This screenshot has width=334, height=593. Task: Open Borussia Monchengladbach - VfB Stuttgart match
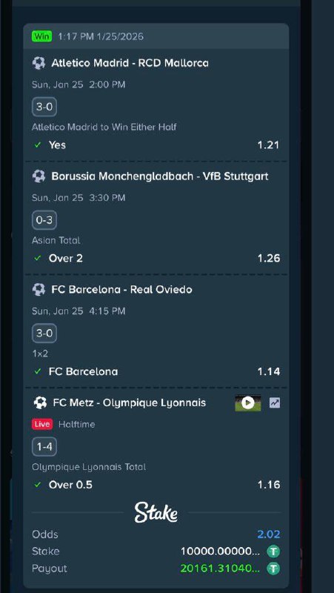point(160,176)
